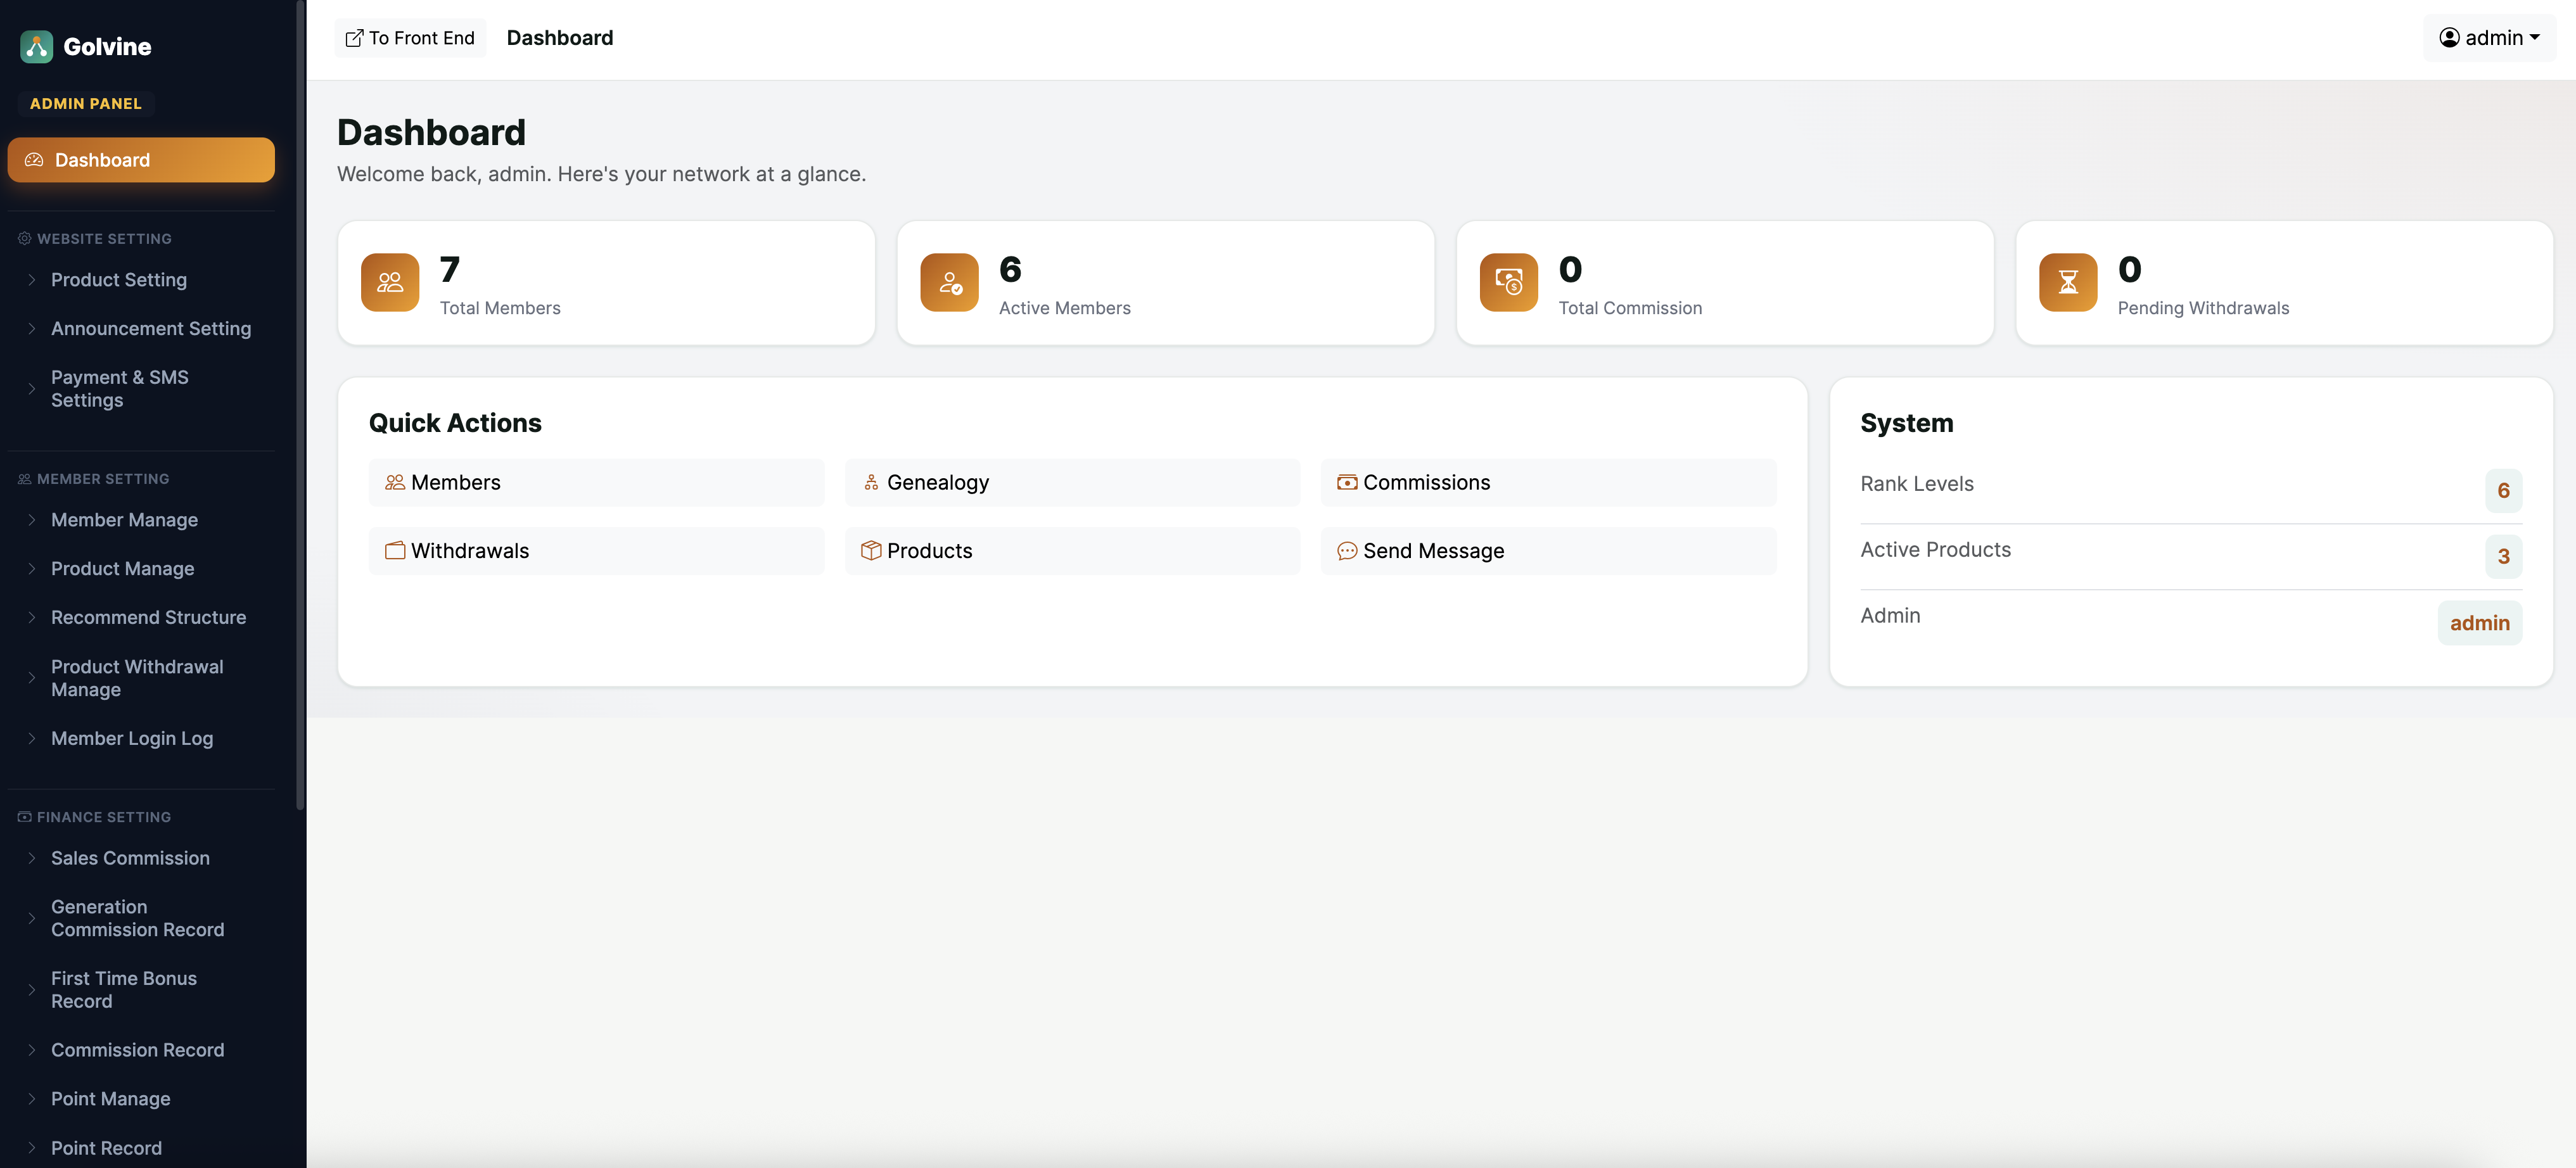The image size is (2576, 1168).
Task: Click the Active Members user-check icon
Action: tap(949, 282)
